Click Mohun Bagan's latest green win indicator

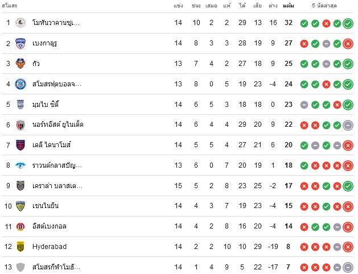pyautogui.click(x=348, y=23)
